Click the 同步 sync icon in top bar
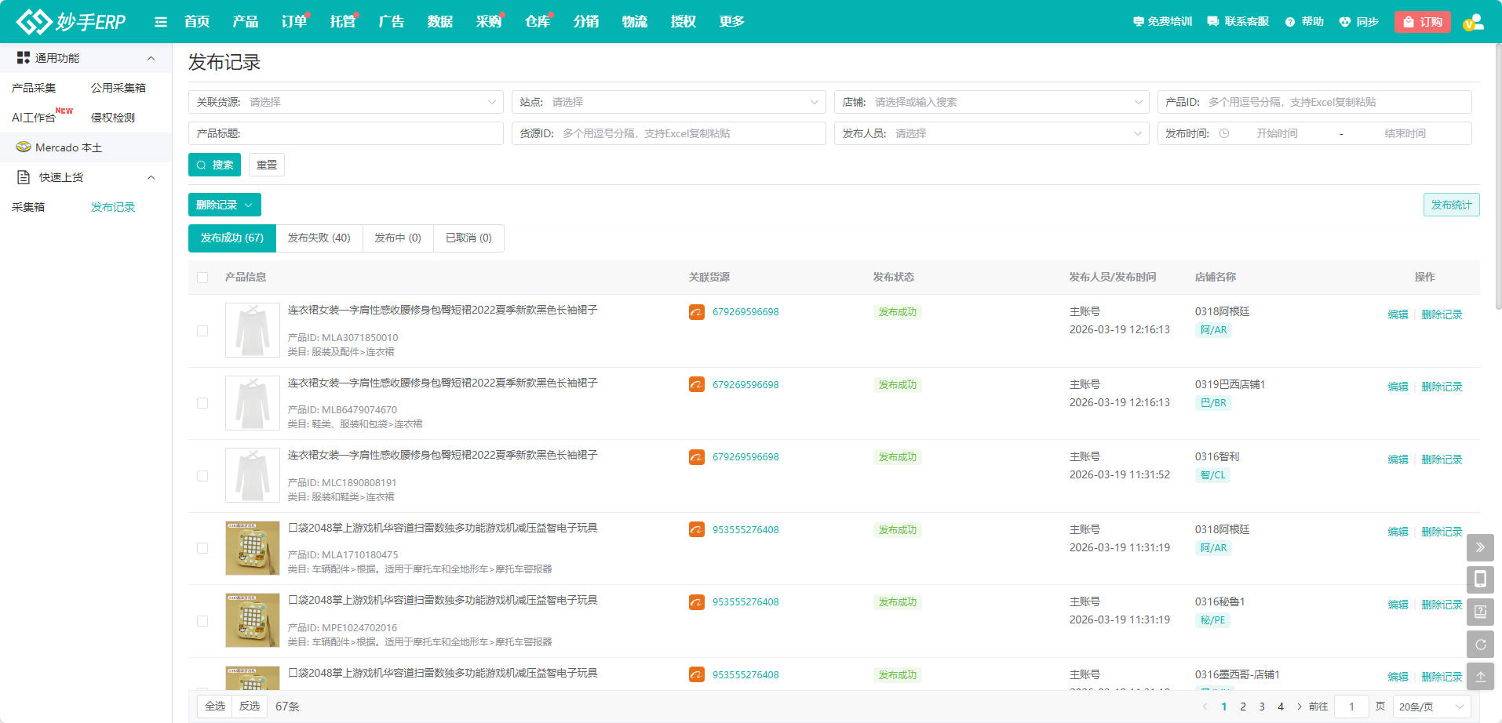The height and width of the screenshot is (723, 1502). pyautogui.click(x=1344, y=21)
